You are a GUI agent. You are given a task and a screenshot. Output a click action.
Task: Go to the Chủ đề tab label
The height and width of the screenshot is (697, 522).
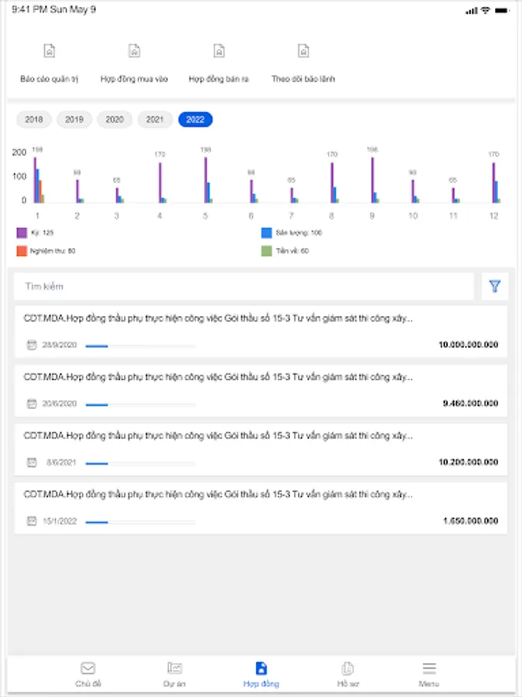(88, 683)
